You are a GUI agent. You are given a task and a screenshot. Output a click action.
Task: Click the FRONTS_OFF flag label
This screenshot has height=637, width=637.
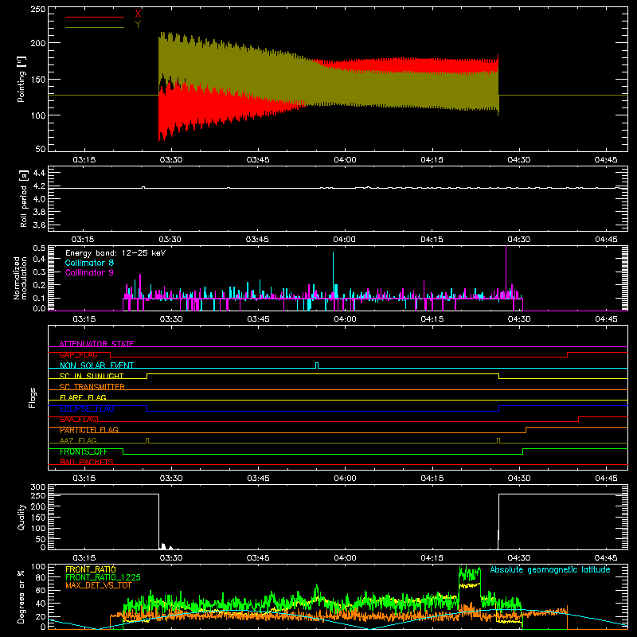84,451
